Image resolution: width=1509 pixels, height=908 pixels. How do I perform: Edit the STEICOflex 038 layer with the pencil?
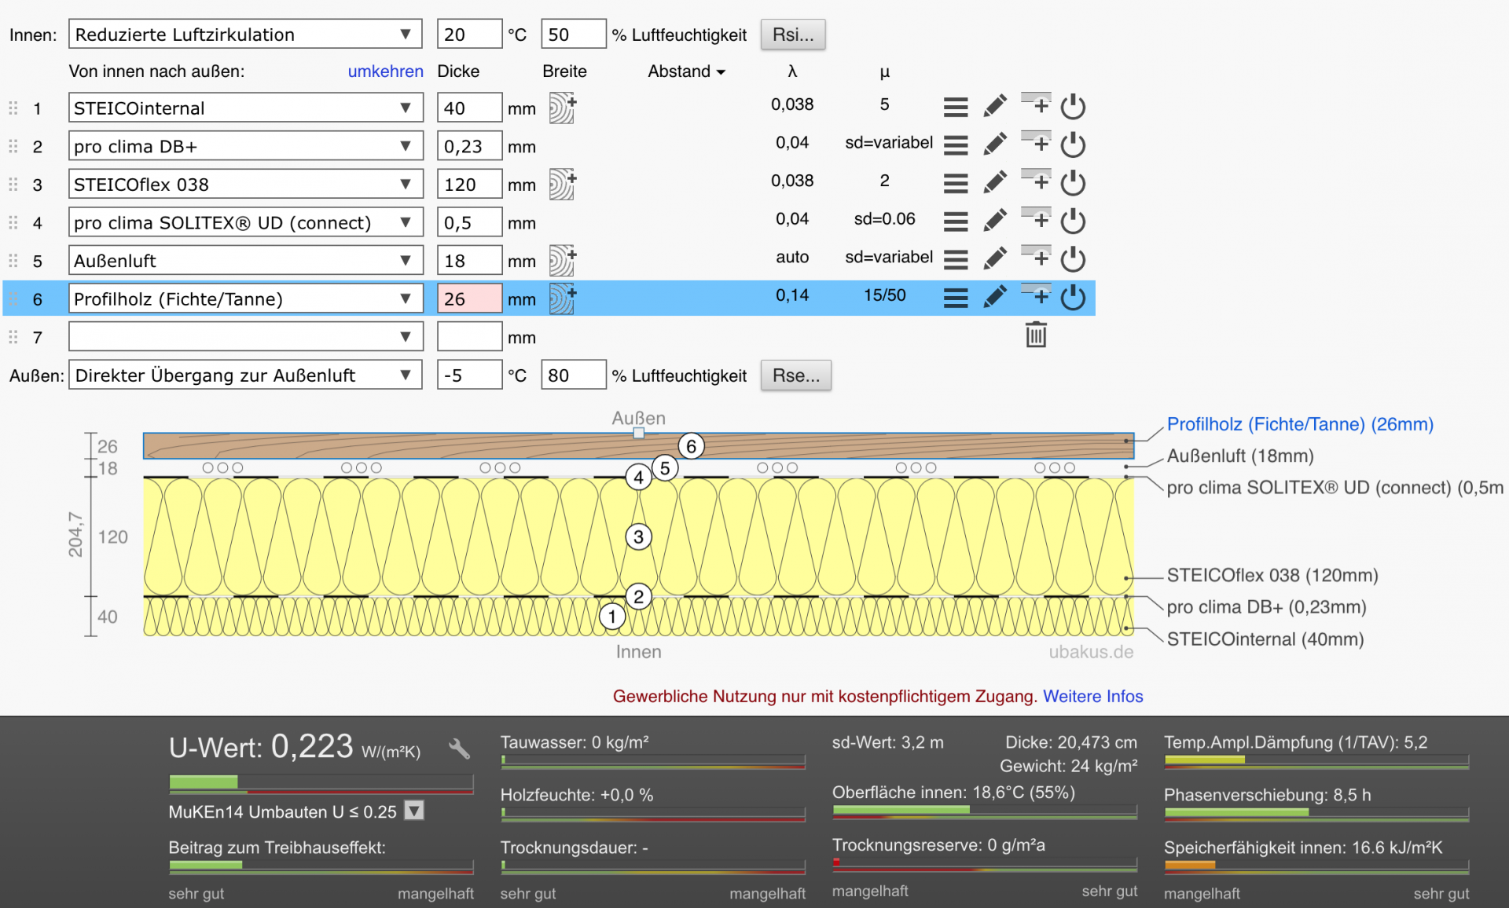[x=995, y=182]
